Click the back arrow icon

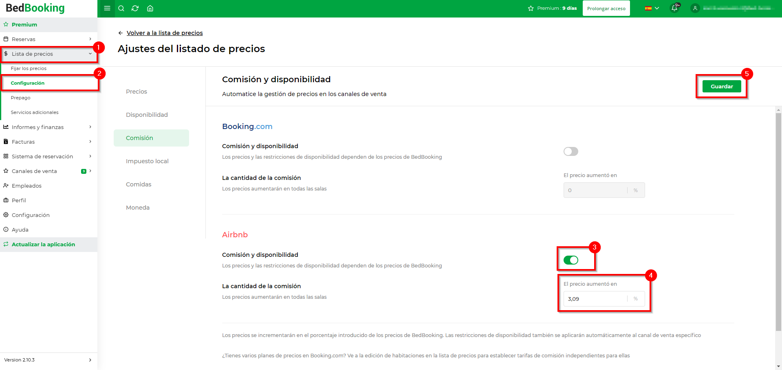[120, 33]
